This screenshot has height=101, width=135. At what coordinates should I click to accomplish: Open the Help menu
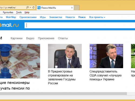(x=27, y=12)
